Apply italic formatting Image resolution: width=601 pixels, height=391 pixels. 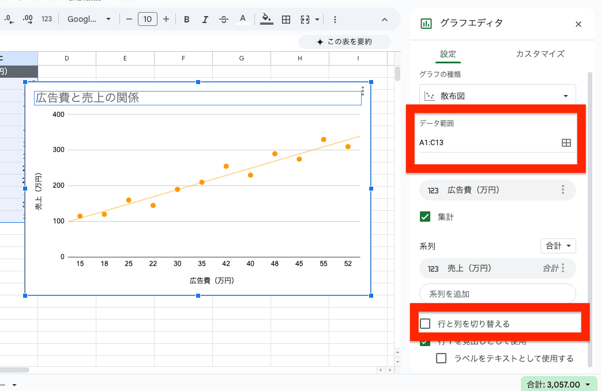pos(205,20)
